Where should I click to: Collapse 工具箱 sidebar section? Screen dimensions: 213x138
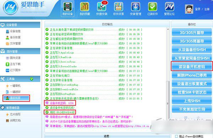click(x=20, y=79)
